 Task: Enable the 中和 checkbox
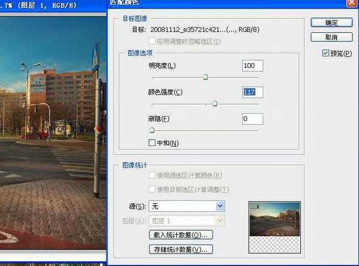pos(152,143)
